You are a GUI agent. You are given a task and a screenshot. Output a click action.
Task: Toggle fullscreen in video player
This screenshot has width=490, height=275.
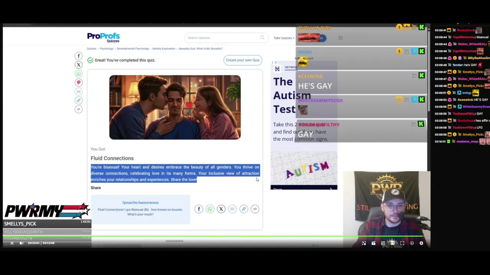pyautogui.click(x=402, y=243)
